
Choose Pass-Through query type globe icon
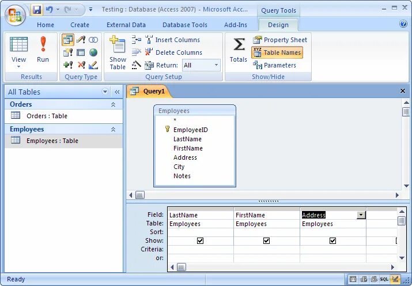pos(93,52)
